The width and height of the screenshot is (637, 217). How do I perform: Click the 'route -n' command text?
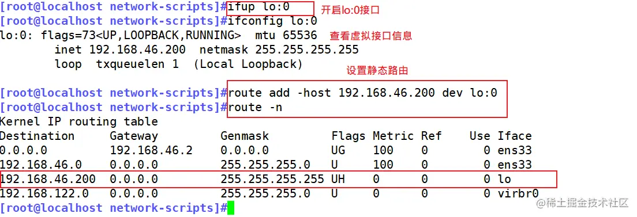255,107
